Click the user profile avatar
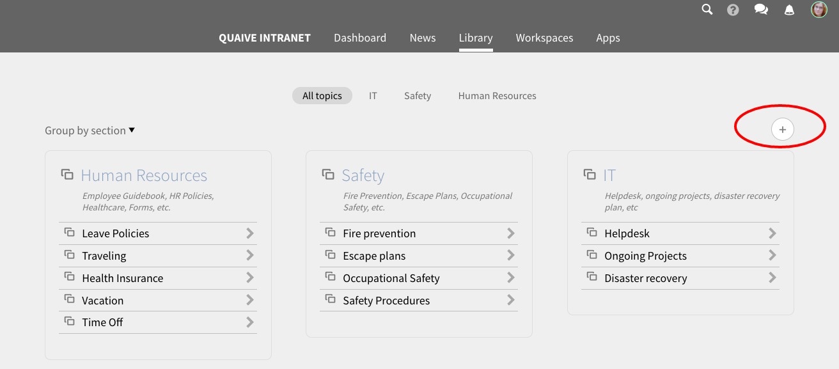Screen dimensions: 839x369 tap(819, 10)
